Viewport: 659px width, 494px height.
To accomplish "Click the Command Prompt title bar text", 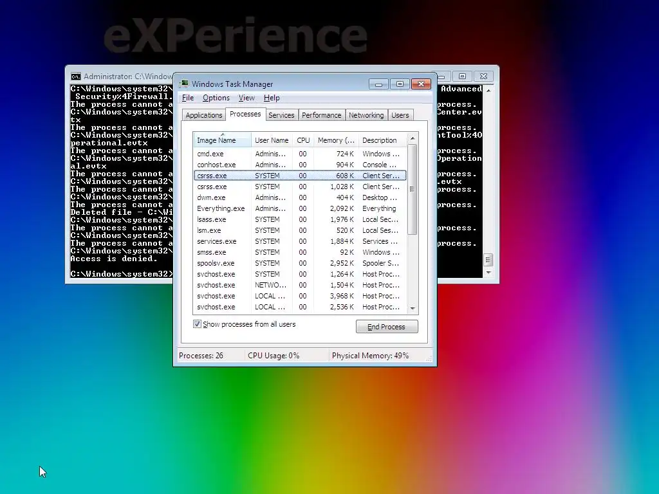I will (x=128, y=77).
